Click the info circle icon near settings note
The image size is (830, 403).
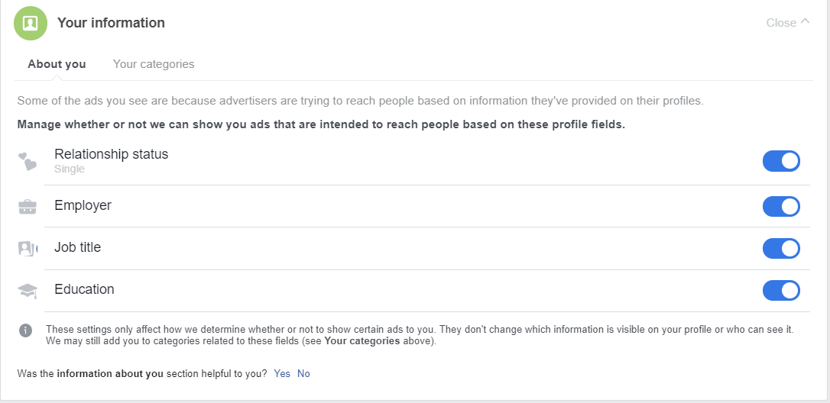tap(26, 330)
